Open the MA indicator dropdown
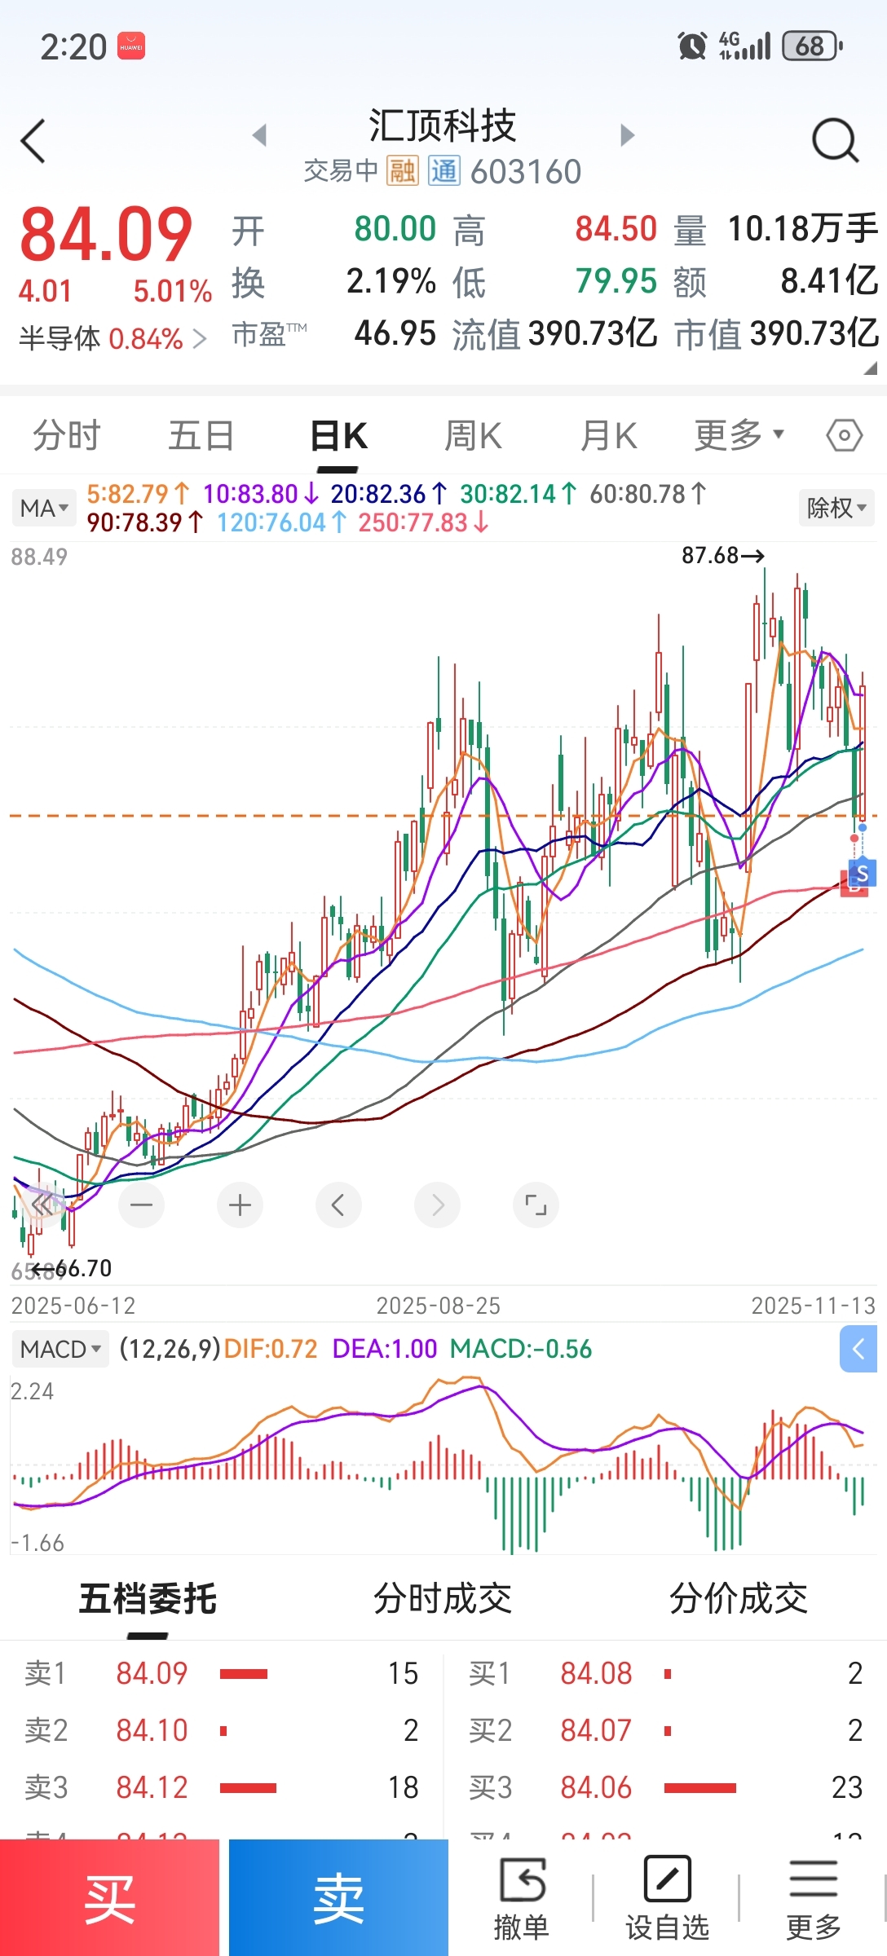This screenshot has height=1956, width=887. 44,509
